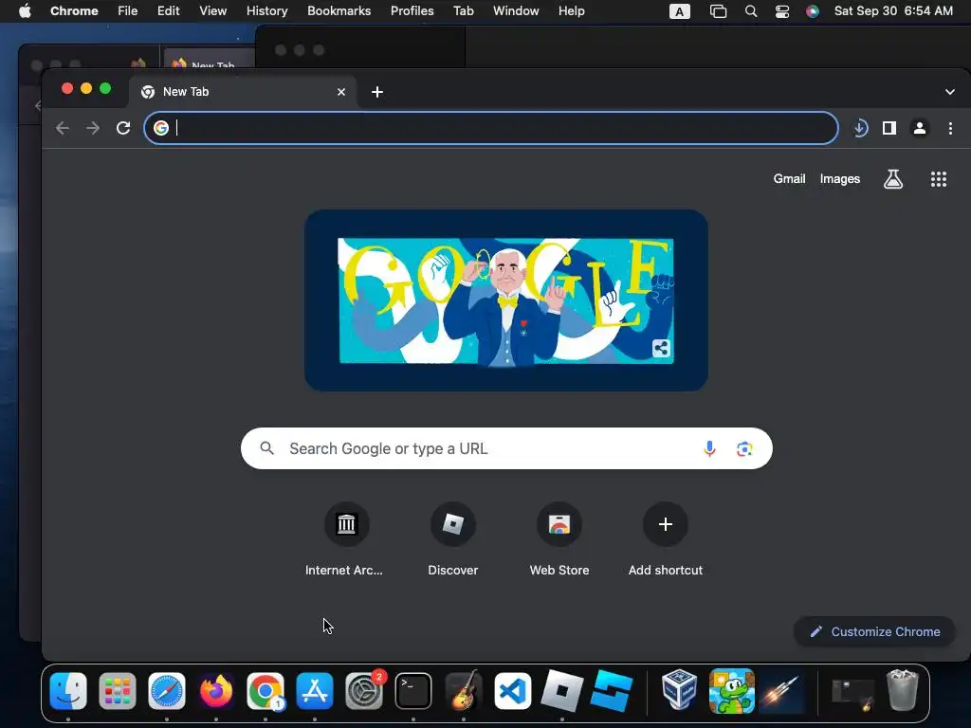Open Launchpad in the Dock
The height and width of the screenshot is (728, 971).
[x=118, y=691]
